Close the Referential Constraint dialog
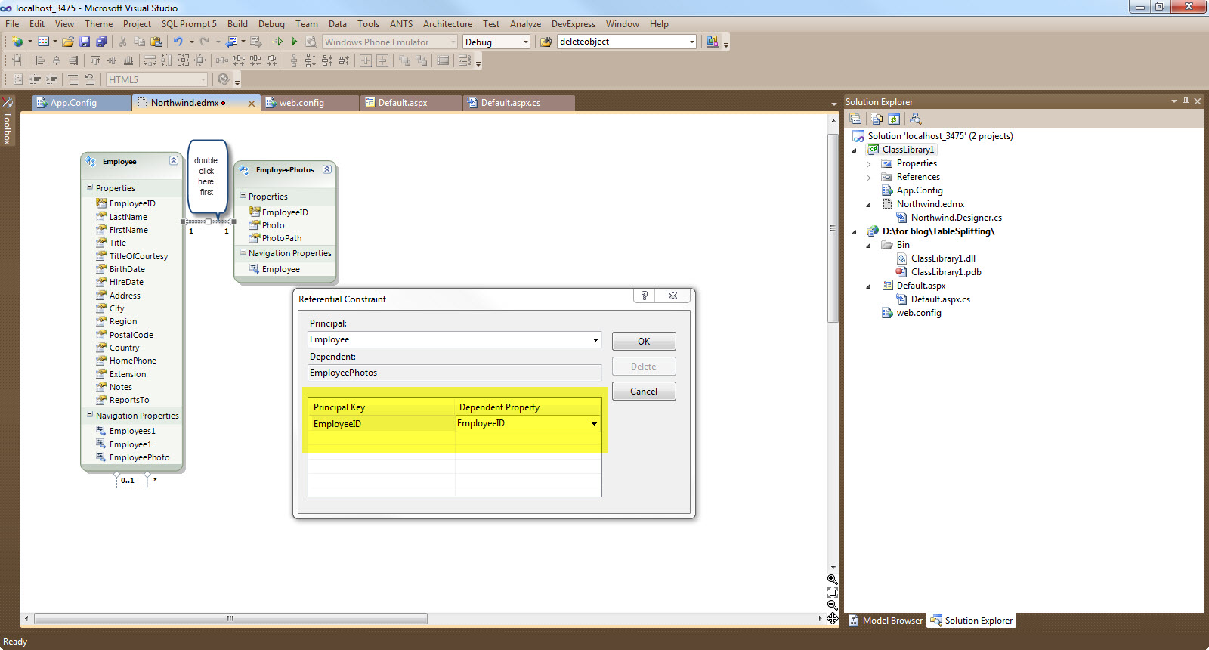The width and height of the screenshot is (1209, 650). point(673,296)
